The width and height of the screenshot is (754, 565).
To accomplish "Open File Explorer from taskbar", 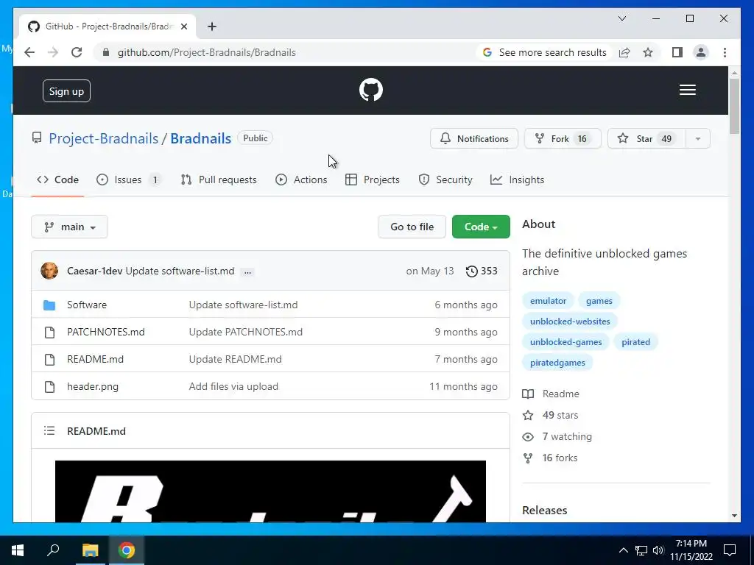I will point(90,550).
